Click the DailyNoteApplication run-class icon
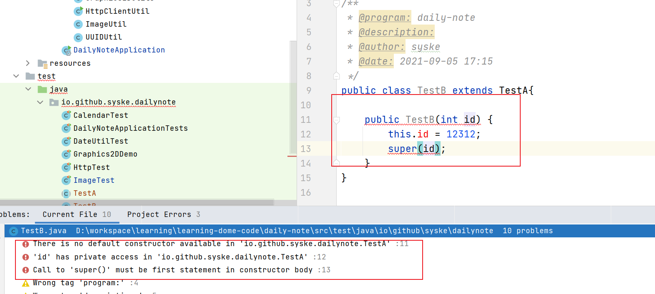Viewport: 655px width, 294px height. pos(66,50)
